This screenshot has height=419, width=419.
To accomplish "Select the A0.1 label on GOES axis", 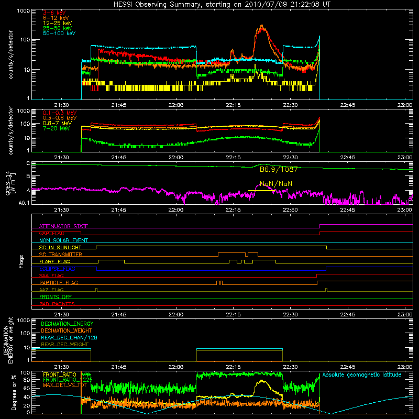I will [x=24, y=203].
